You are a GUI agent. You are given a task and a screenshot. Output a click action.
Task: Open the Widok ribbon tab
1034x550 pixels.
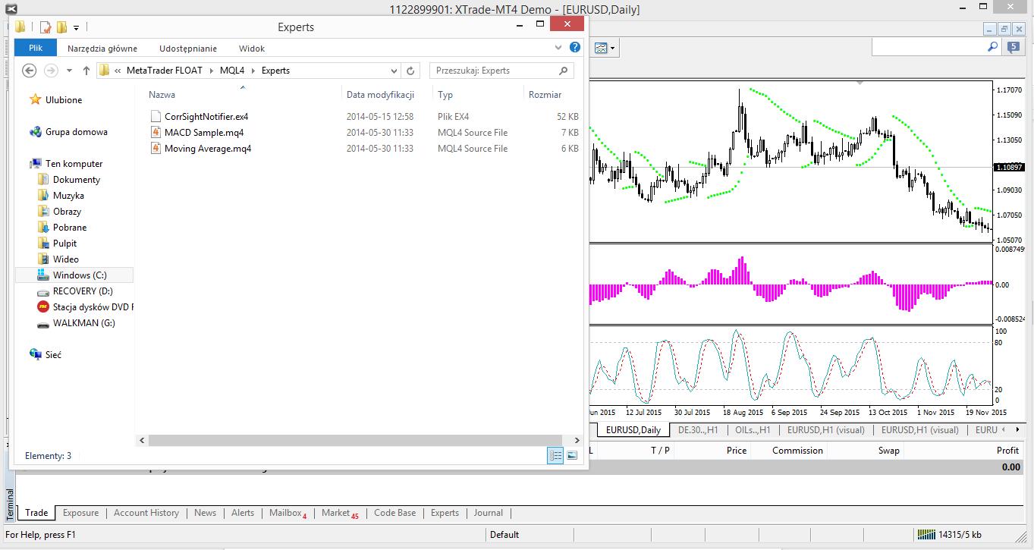click(251, 49)
